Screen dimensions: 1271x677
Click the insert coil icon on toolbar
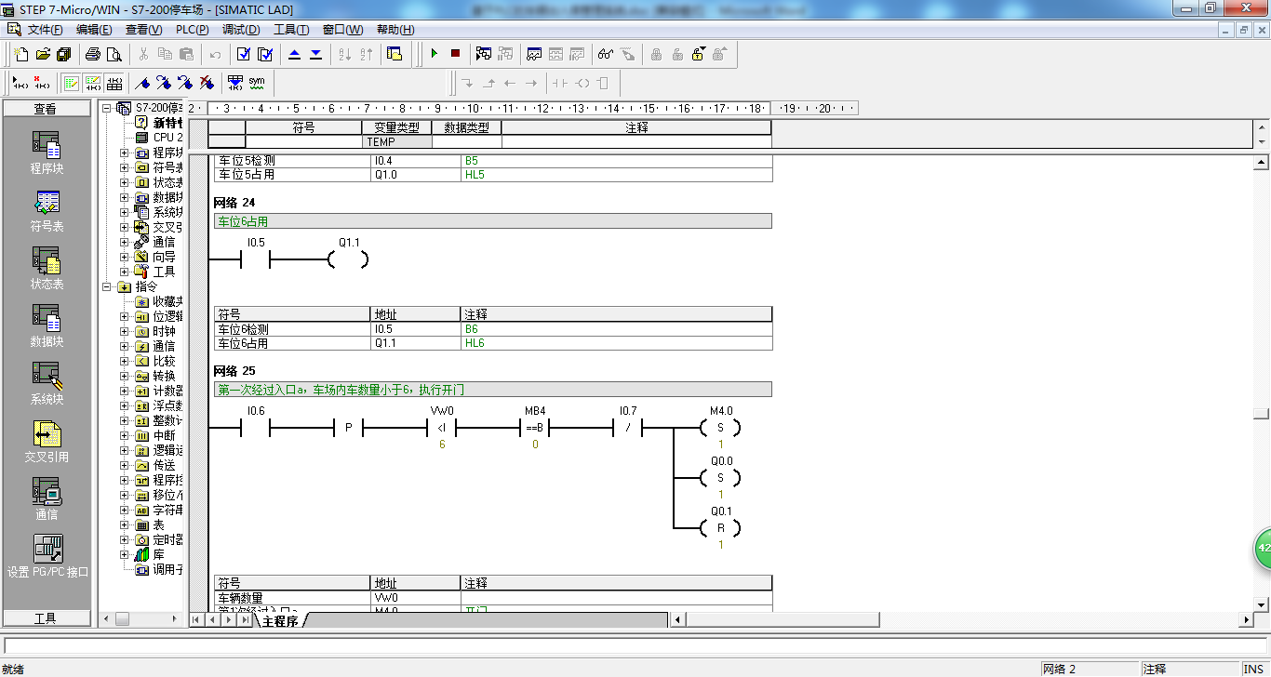click(582, 83)
